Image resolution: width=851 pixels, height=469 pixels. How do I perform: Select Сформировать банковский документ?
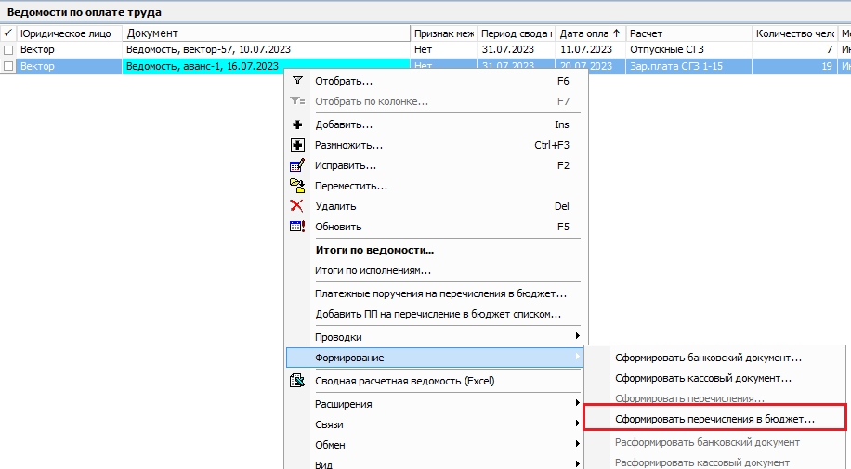click(708, 358)
